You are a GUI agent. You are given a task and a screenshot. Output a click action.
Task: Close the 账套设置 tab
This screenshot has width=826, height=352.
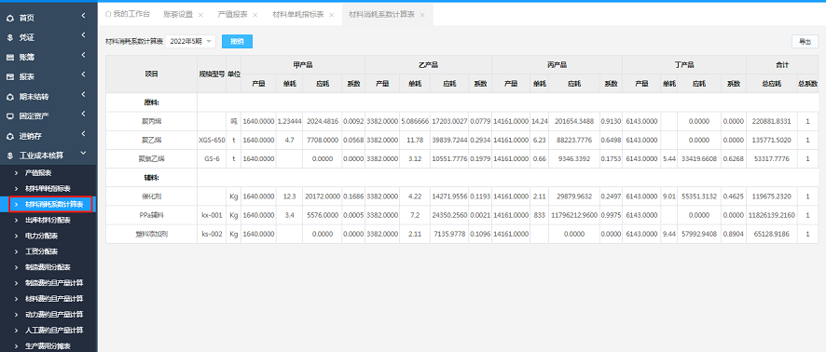pyautogui.click(x=200, y=15)
